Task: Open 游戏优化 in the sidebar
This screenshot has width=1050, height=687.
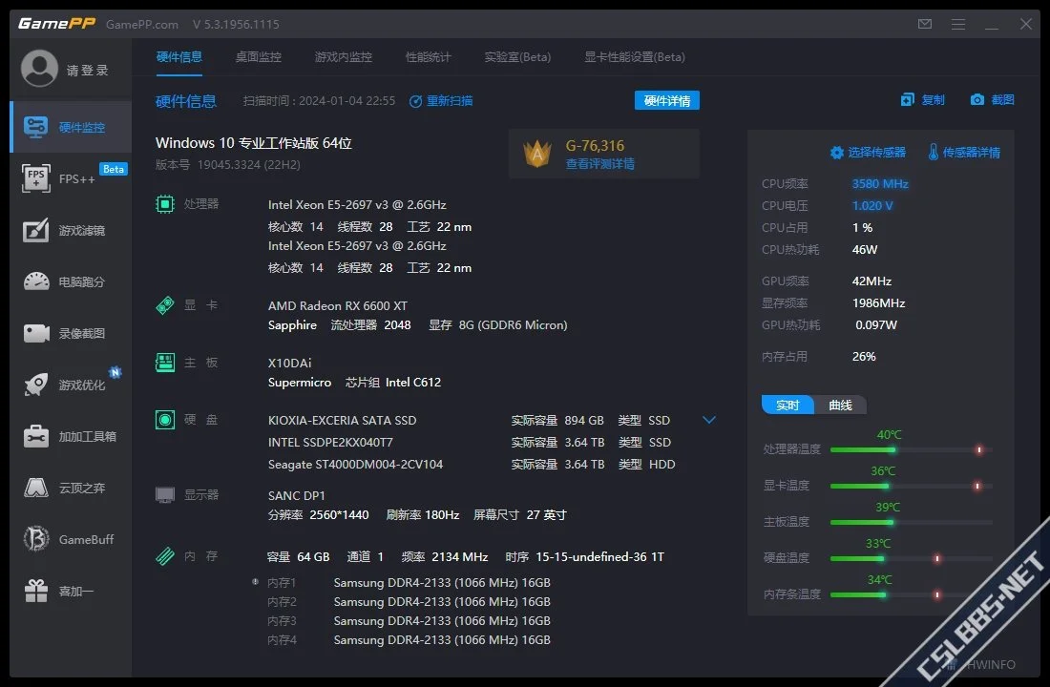Action: [x=71, y=385]
